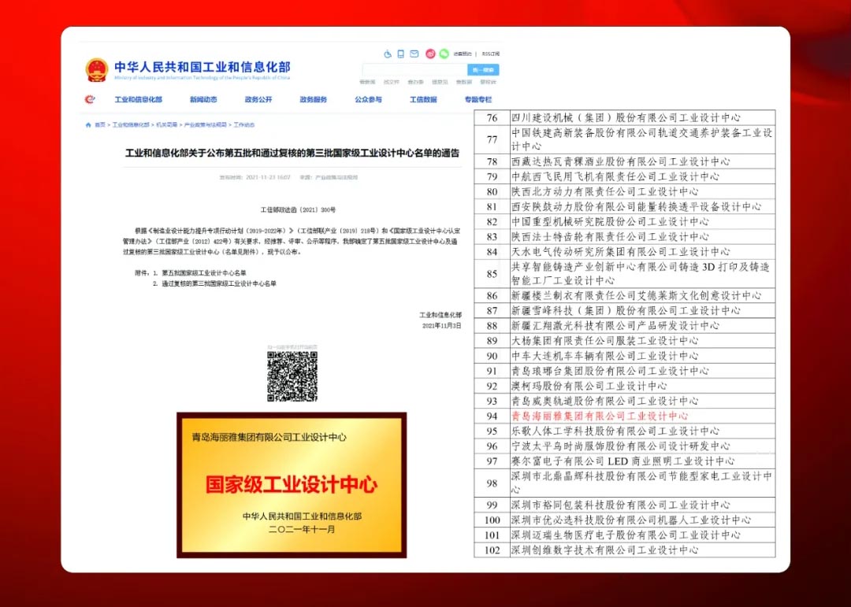Click the RSS订阅 subscription link
The image size is (851, 607).
click(490, 54)
